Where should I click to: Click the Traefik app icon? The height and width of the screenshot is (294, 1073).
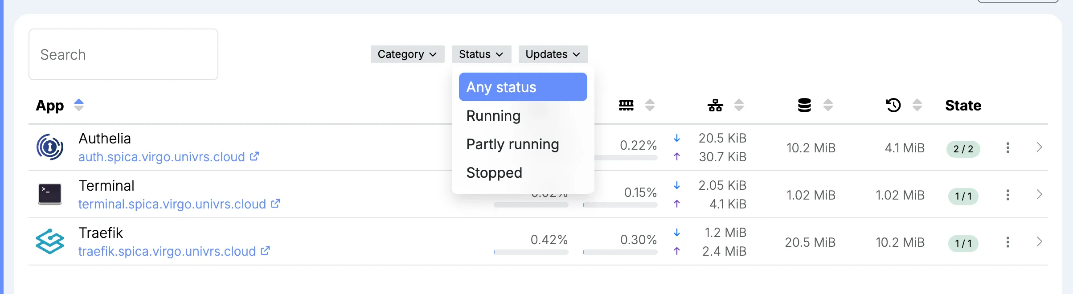(x=50, y=241)
